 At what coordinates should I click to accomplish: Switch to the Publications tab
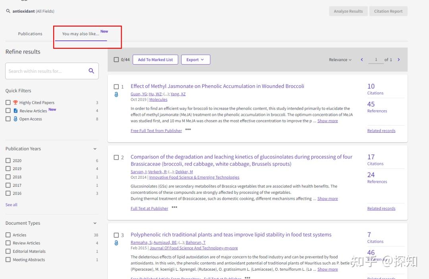[x=30, y=34]
